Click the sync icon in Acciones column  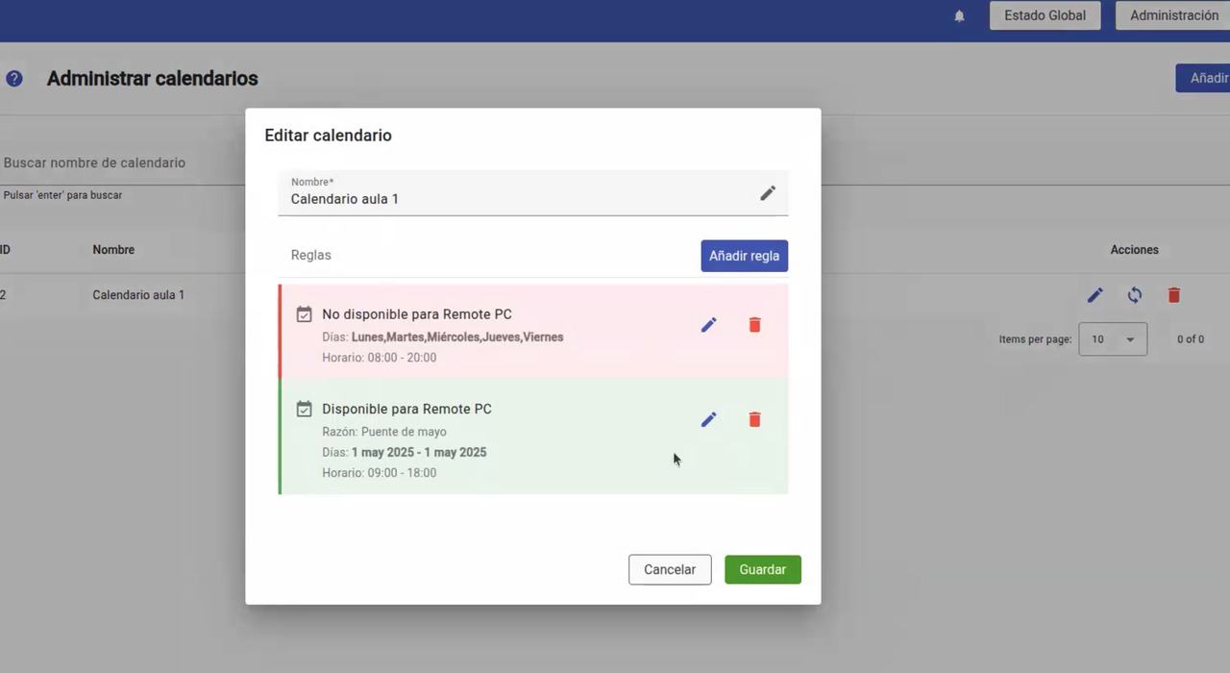tap(1135, 295)
